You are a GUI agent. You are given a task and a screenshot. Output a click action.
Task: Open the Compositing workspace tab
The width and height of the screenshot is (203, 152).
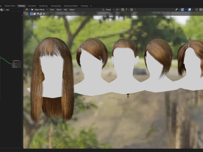56,6
